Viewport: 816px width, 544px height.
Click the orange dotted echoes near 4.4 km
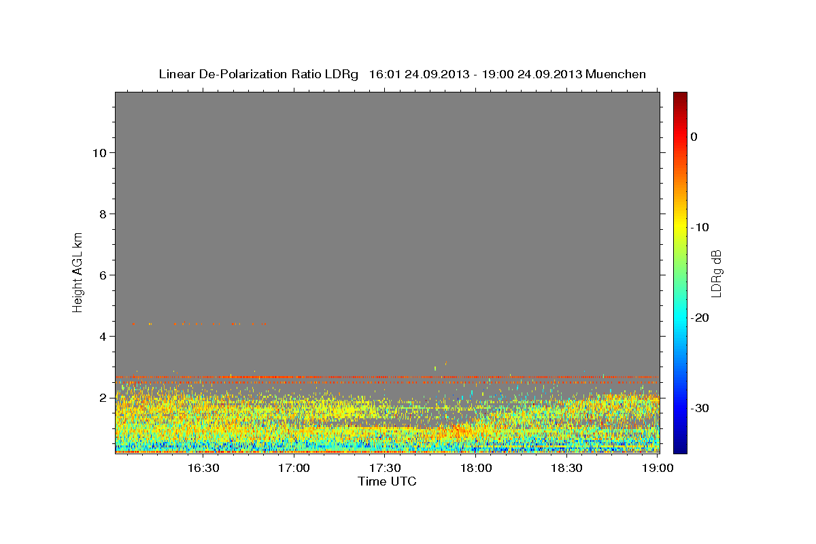click(x=199, y=324)
